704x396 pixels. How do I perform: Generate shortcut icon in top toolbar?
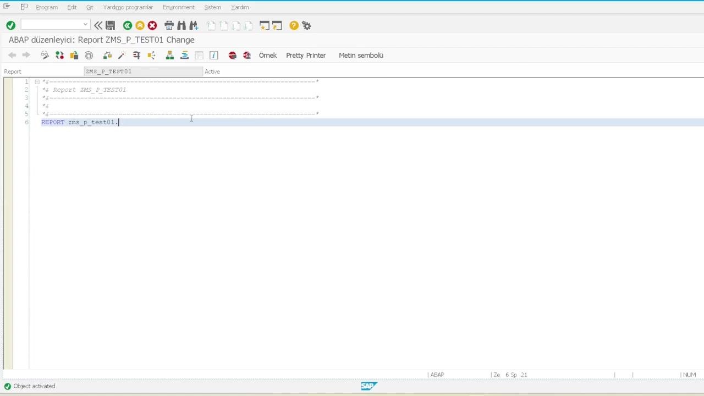coord(277,25)
